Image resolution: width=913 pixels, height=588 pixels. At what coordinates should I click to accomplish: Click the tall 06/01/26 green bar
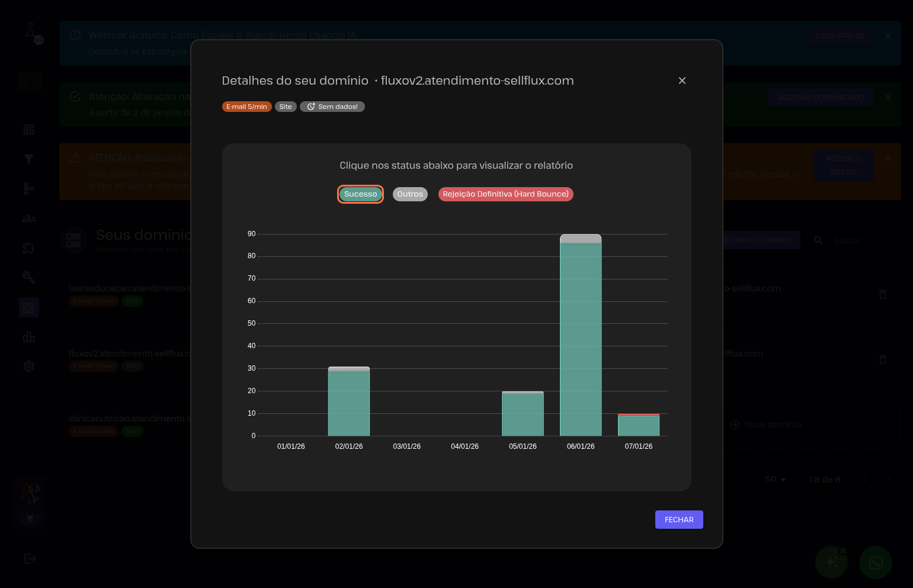(x=581, y=338)
